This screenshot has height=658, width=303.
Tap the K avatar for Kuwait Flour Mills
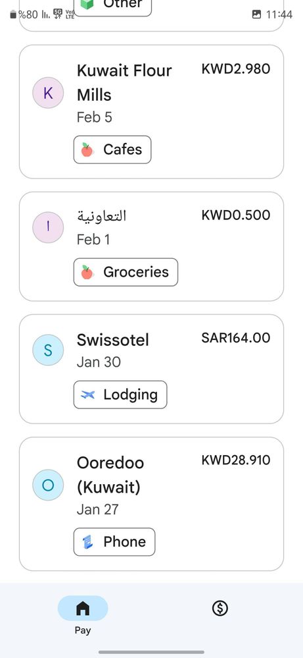pos(48,93)
